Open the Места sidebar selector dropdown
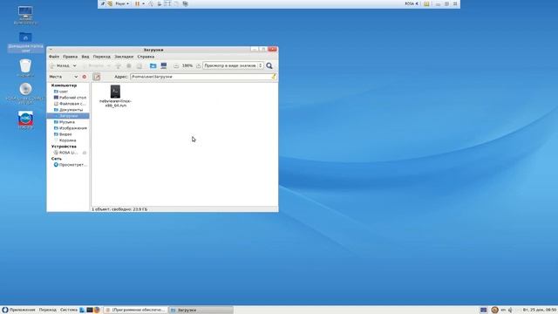 tap(64, 77)
